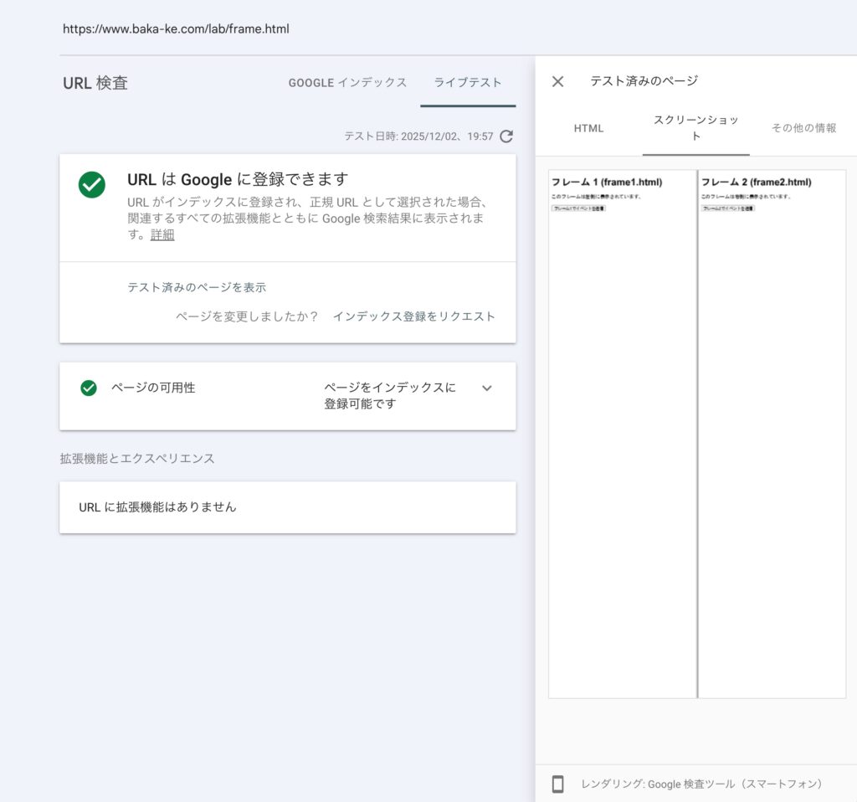Viewport: 857px width, 802px height.
Task: Open the その他の情報 tab
Action: pyautogui.click(x=803, y=128)
